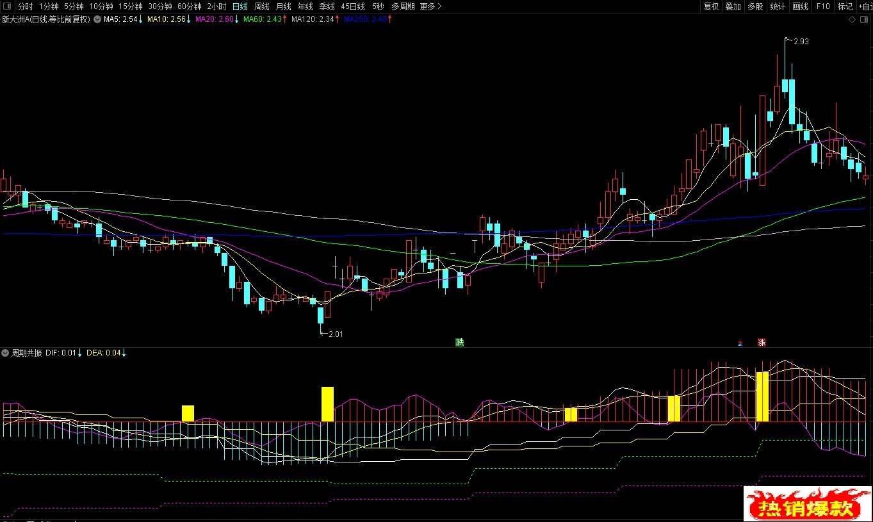This screenshot has height=522, width=873.
Task: Click the MA20: 2.60 label
Action: (x=215, y=19)
